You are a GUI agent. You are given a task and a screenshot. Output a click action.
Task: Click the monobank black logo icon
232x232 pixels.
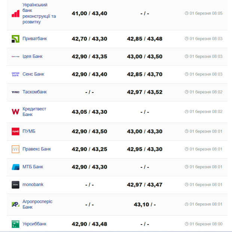point(15,185)
